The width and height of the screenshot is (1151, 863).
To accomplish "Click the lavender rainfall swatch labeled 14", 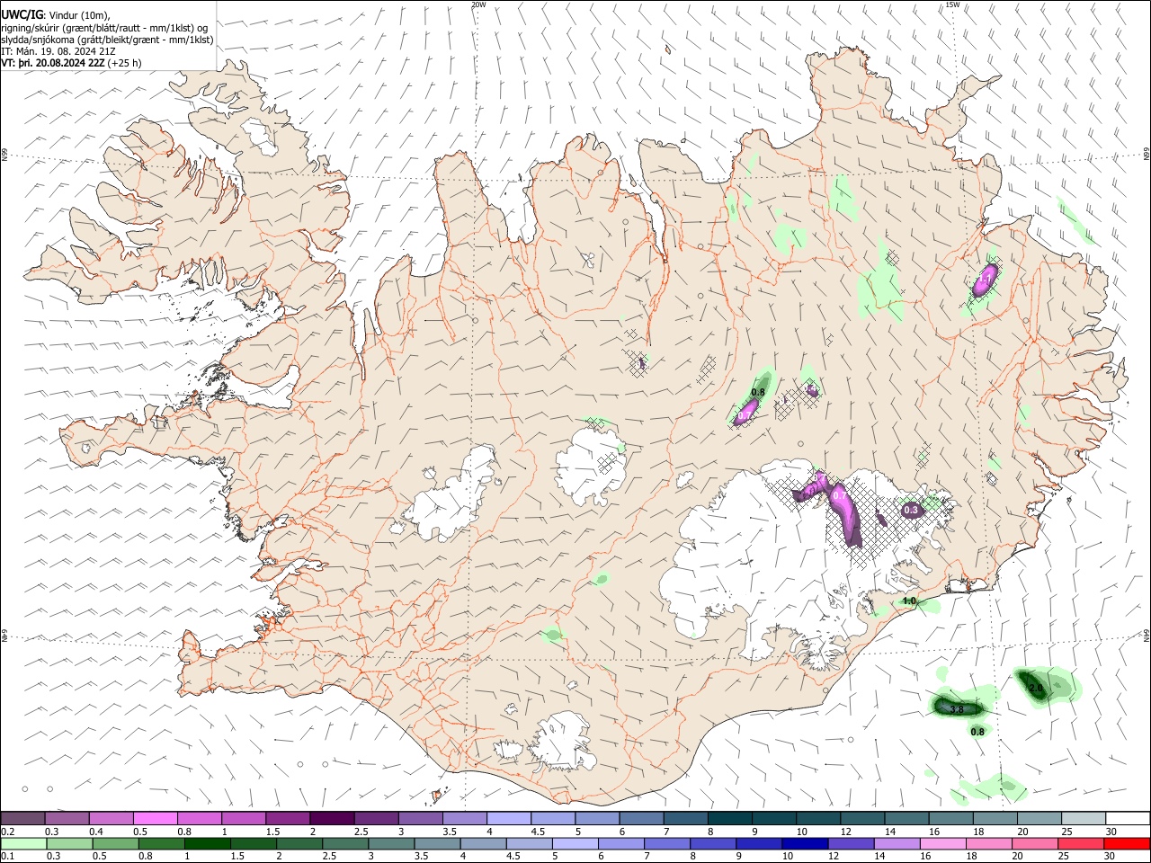I will click(x=897, y=843).
